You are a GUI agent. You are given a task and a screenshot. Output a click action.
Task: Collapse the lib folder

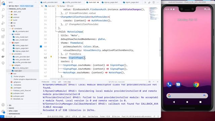[x=14, y=26]
